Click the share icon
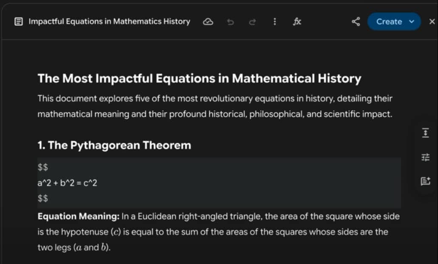 point(356,21)
